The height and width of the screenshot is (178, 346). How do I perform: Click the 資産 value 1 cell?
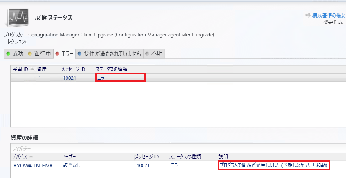40,78
